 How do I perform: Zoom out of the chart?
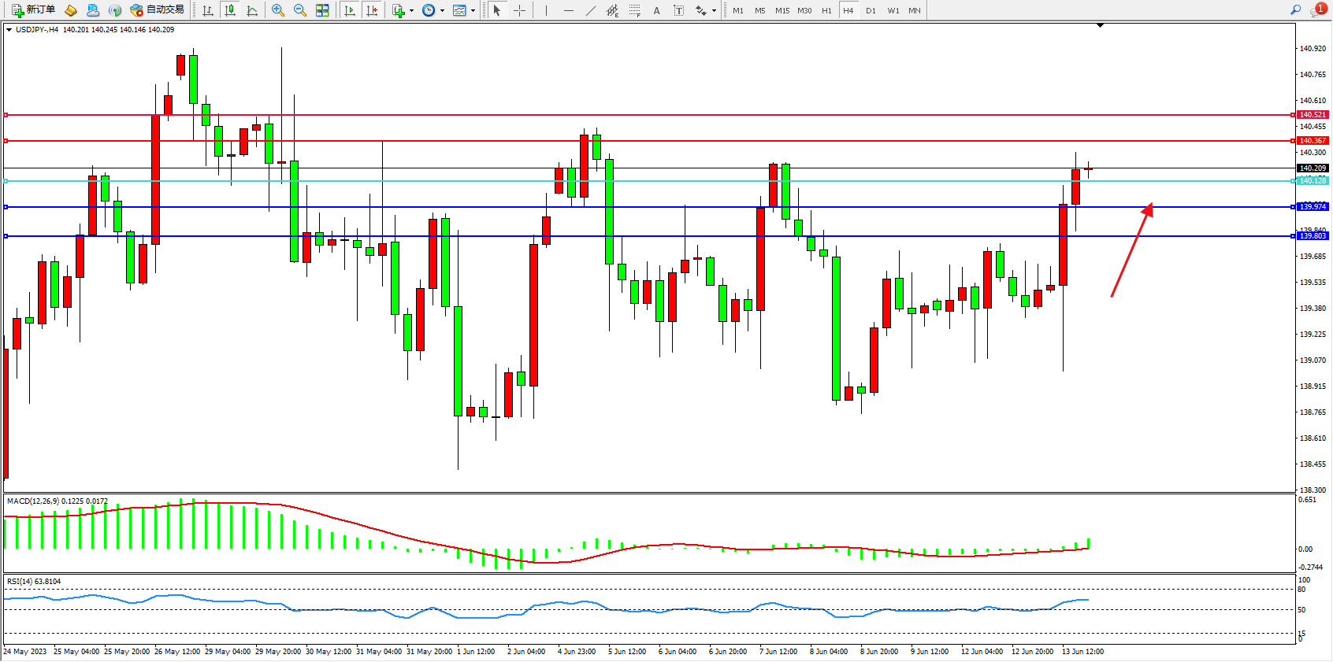pyautogui.click(x=299, y=10)
